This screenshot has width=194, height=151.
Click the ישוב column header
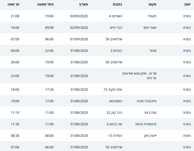click(187, 4)
